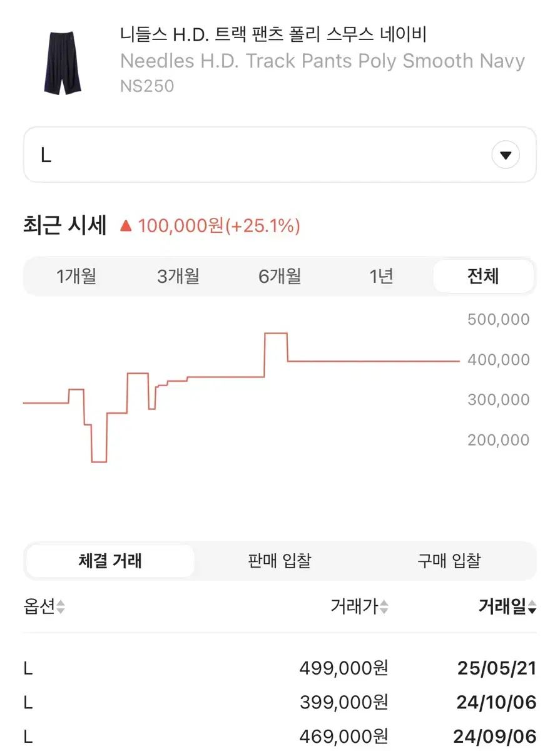
Task: Click the red price-increase triangle icon
Action: point(126,226)
